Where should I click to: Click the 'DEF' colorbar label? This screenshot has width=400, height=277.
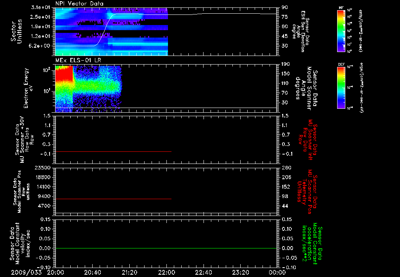coord(341,65)
